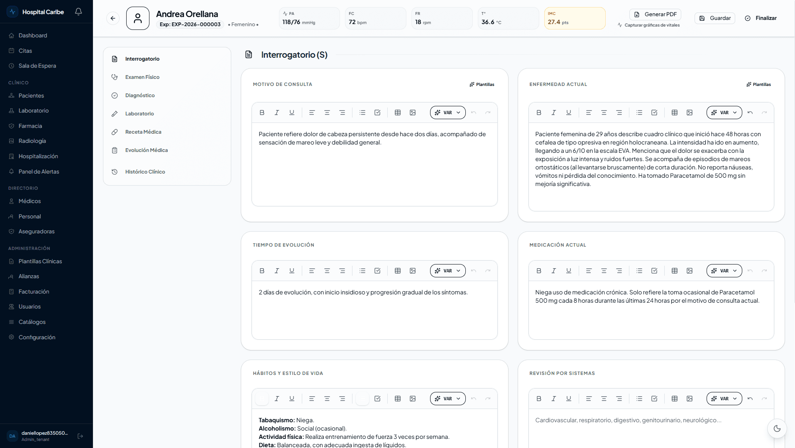Switch to Examen Físico section
The width and height of the screenshot is (795, 448).
coord(167,77)
